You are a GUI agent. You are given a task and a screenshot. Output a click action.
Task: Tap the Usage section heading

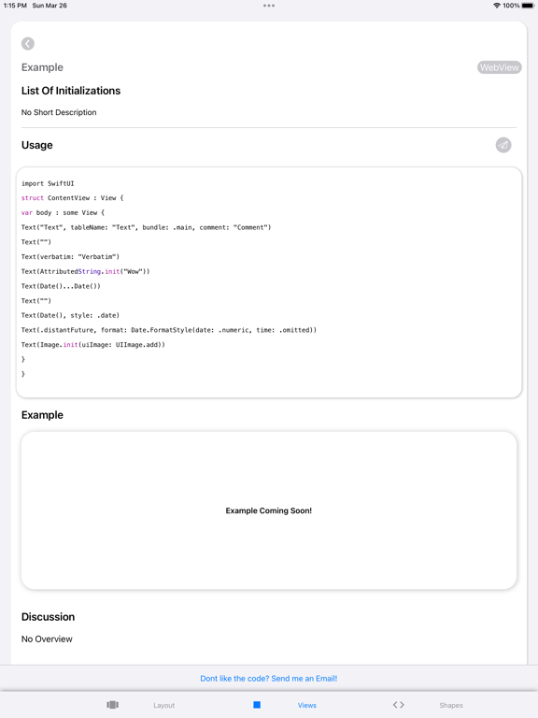tap(37, 145)
